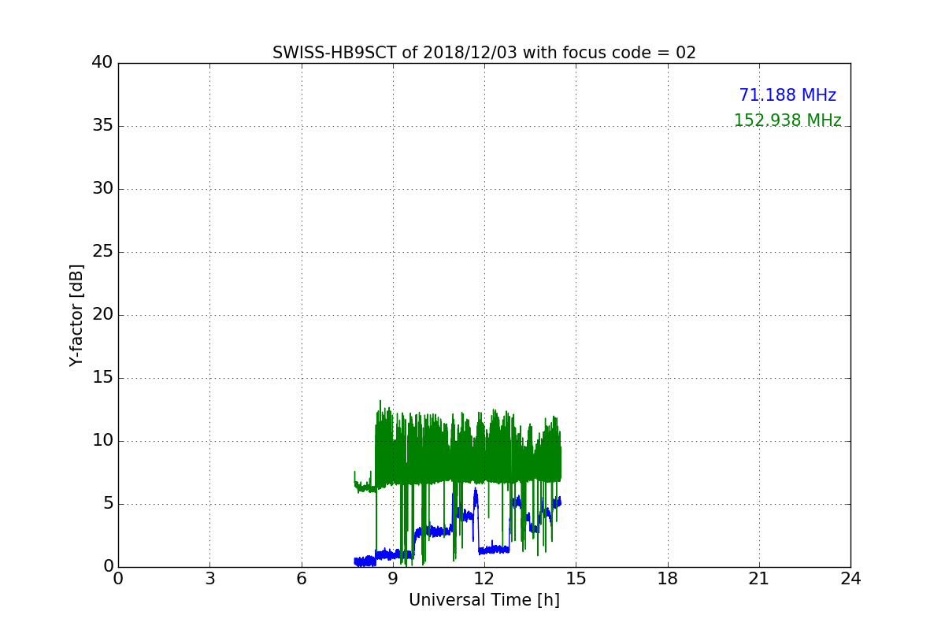This screenshot has height=630, width=945.
Task: Click y-axis tick label '25'
Action: click(102, 252)
